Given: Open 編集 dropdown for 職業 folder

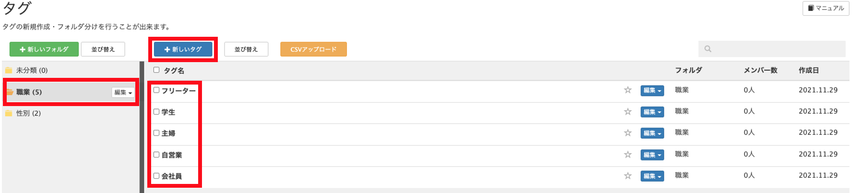Looking at the screenshot, I should (x=123, y=92).
